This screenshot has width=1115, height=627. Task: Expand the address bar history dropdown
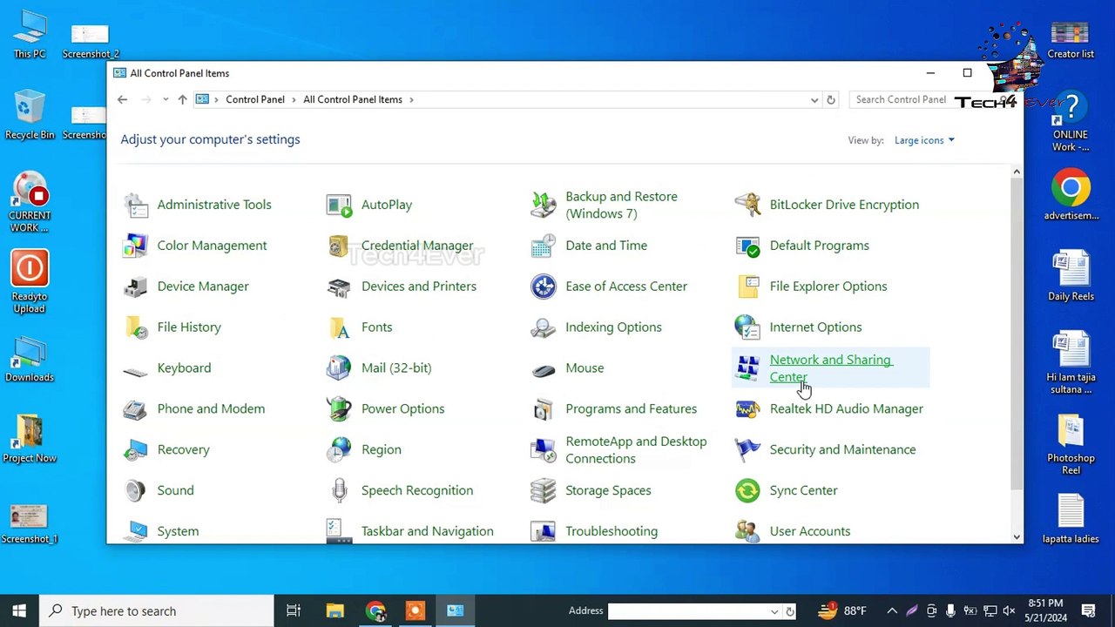pos(814,100)
